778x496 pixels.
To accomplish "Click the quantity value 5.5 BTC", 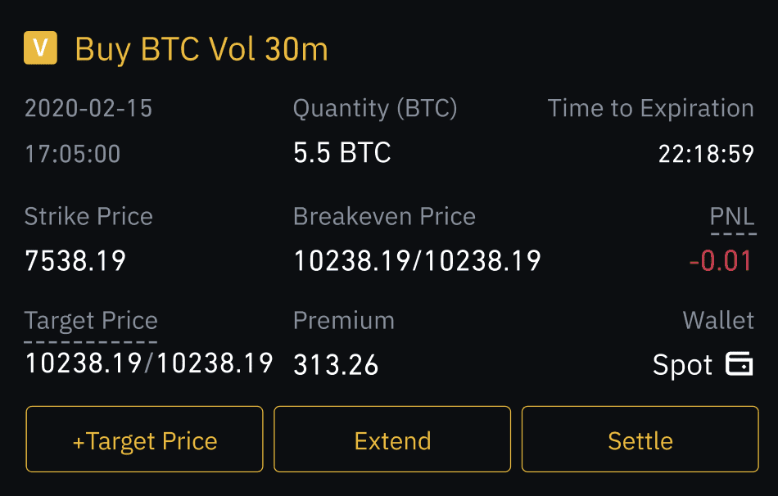I will click(342, 152).
